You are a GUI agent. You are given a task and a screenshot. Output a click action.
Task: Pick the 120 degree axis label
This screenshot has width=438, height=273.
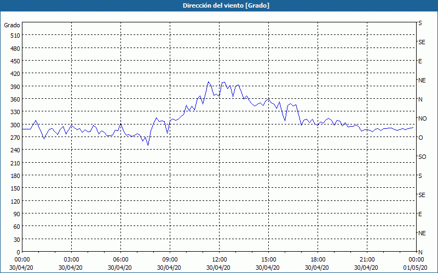click(x=16, y=201)
